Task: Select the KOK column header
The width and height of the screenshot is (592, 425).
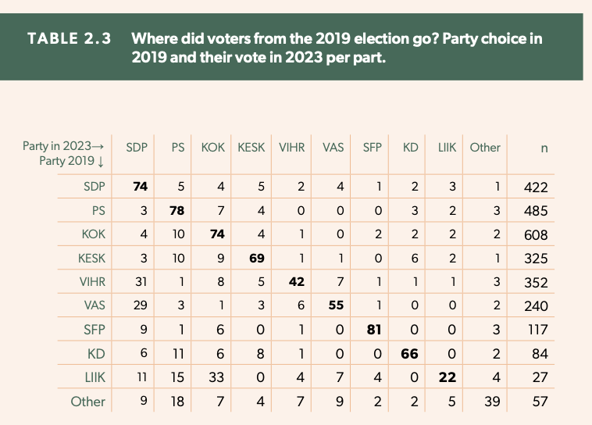Action: point(213,148)
